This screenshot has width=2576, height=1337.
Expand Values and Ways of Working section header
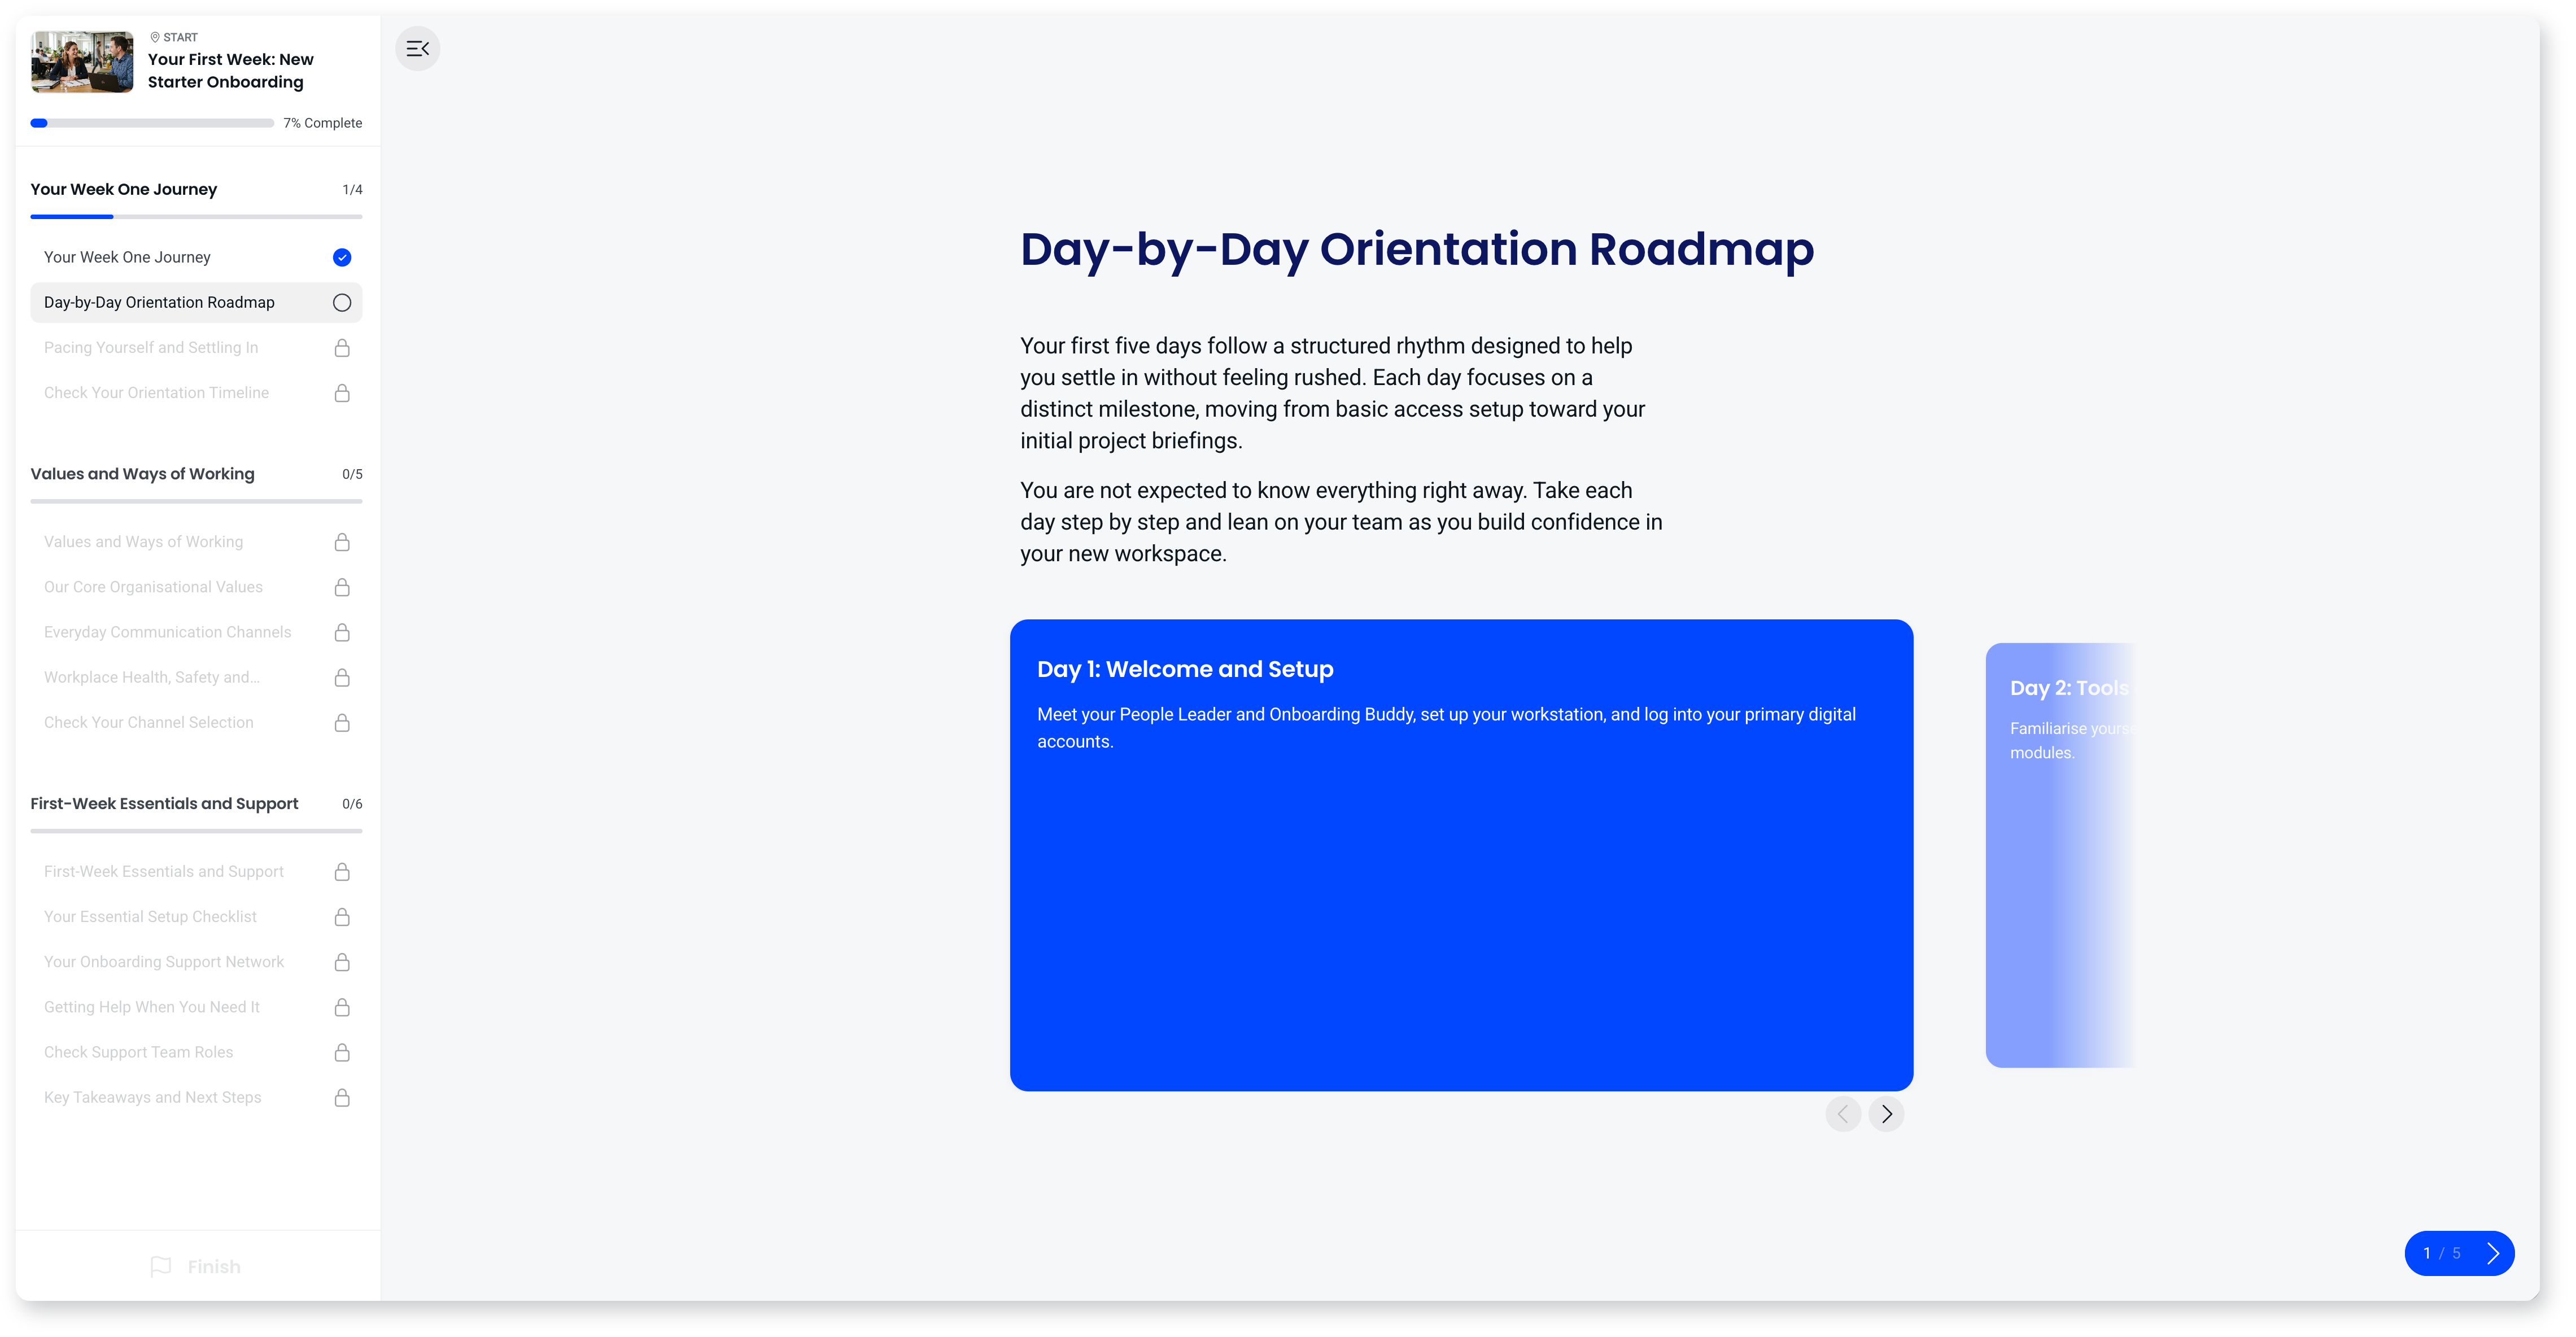tap(196, 474)
